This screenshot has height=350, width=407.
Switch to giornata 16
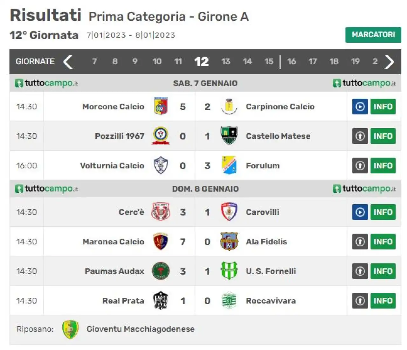(292, 61)
